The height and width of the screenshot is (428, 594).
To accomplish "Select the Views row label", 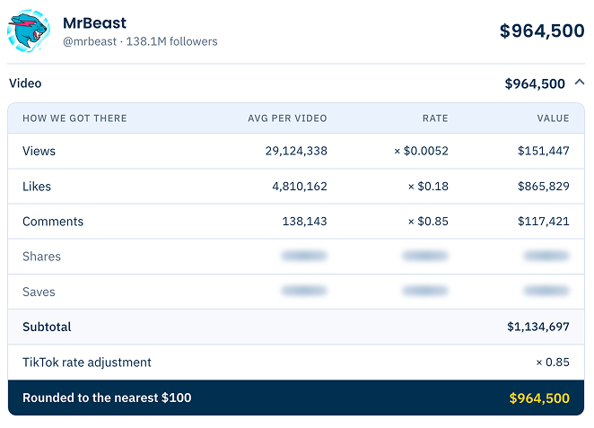I will click(39, 151).
